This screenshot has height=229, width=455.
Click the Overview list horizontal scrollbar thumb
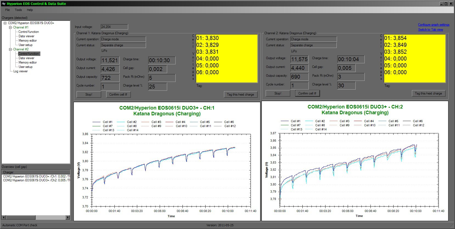pyautogui.click(x=21, y=217)
